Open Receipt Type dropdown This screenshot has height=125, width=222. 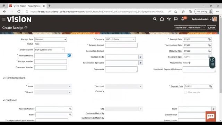click(x=50, y=39)
